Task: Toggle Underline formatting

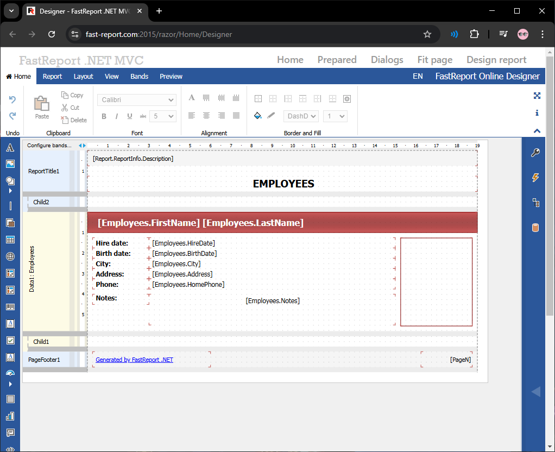Action: pos(130,116)
